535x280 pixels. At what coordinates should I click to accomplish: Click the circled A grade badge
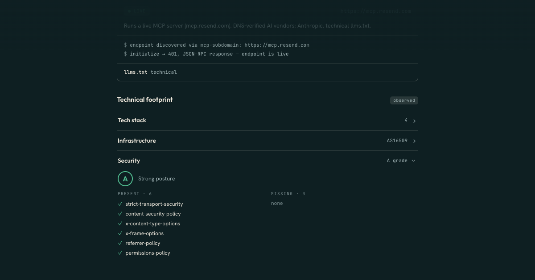tap(125, 179)
